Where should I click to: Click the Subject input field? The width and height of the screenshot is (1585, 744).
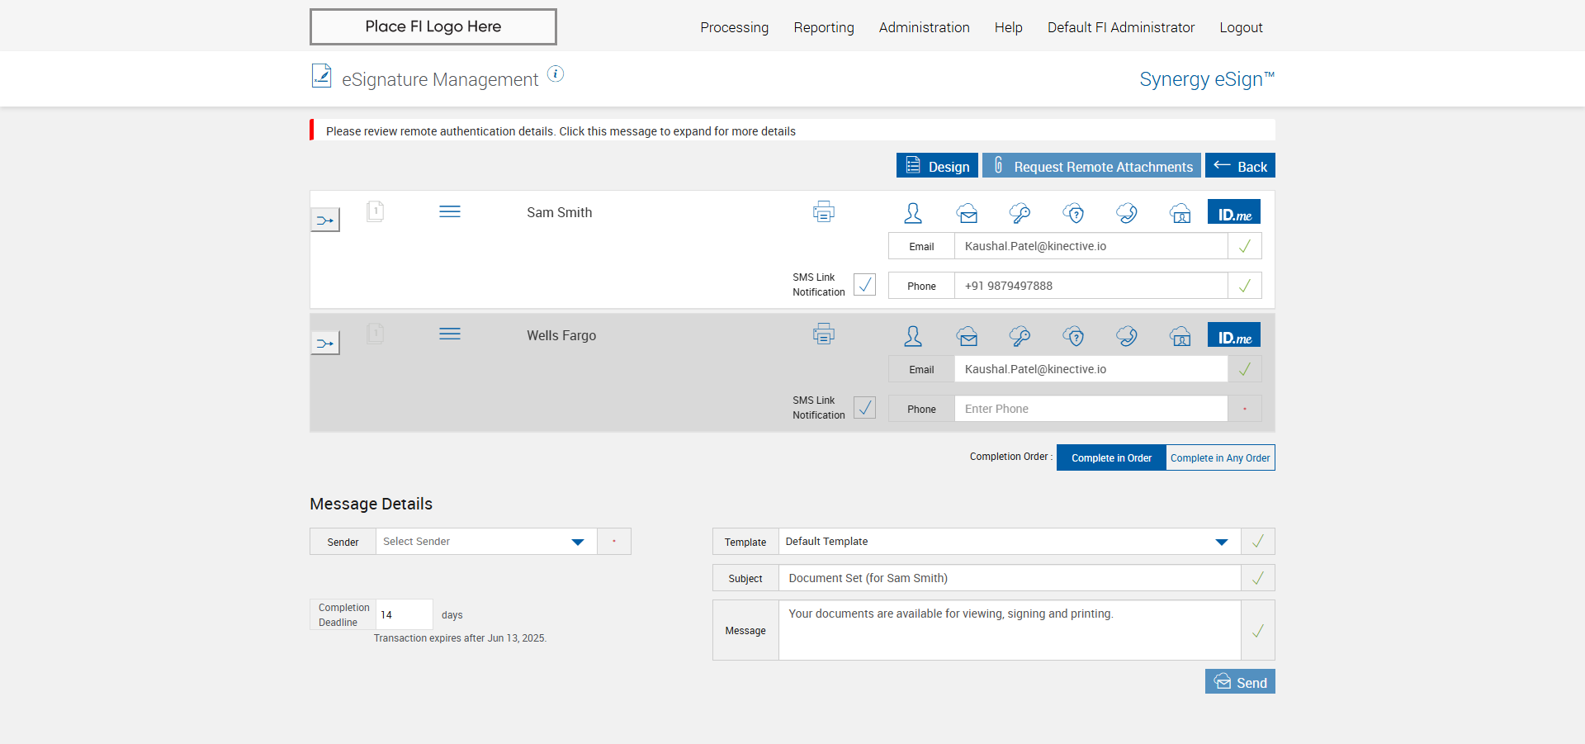point(1010,578)
